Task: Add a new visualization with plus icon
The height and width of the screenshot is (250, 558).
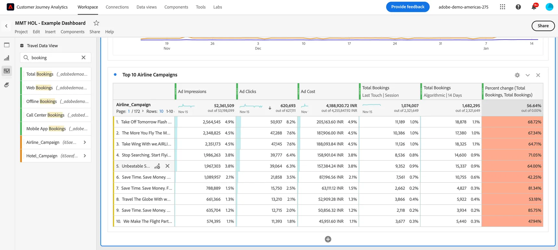Action: pos(328,239)
